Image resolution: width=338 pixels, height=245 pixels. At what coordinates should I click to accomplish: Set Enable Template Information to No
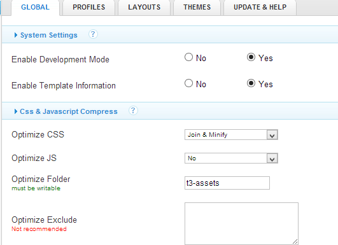[188, 83]
